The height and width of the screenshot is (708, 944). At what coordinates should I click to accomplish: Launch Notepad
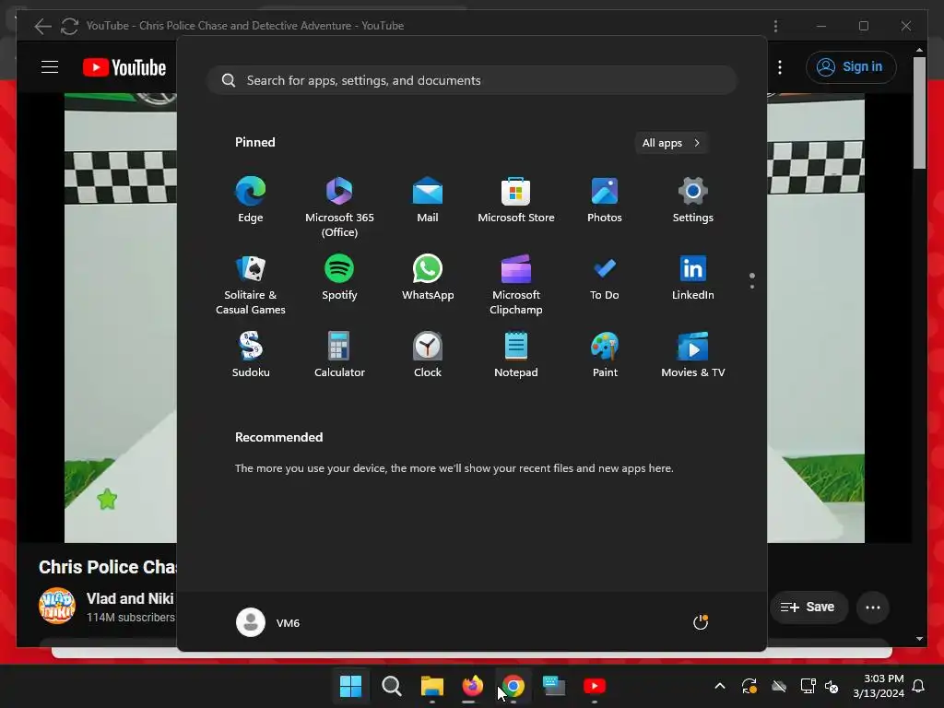click(516, 355)
